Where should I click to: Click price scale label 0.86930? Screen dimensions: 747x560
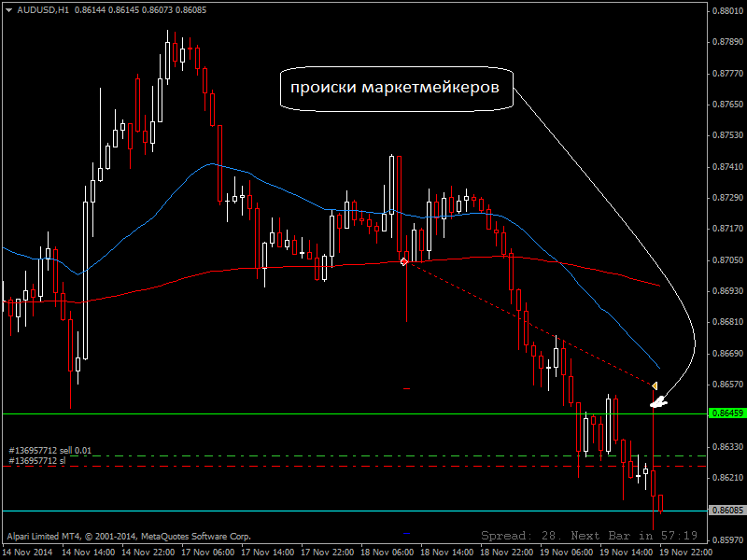tap(727, 290)
